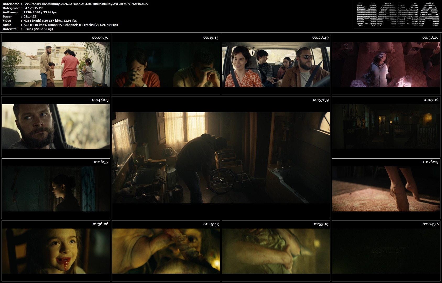Open the thumbnail of the girl with a bloody mouth
Screen dimensions: 442x283
[x=56, y=251]
